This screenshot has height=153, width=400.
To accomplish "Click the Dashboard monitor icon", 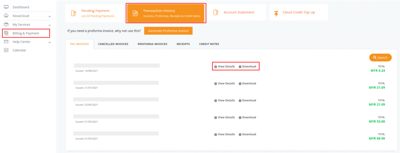I will click(x=6, y=7).
